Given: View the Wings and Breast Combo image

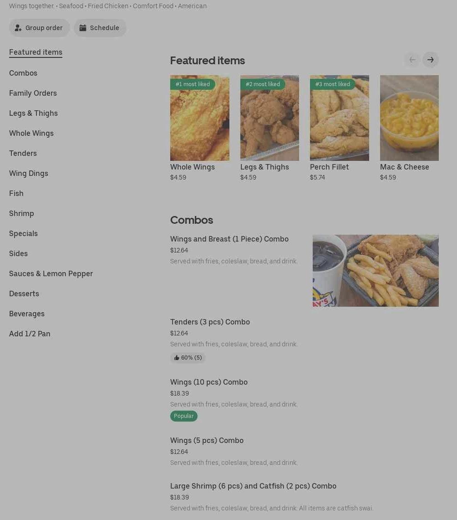Looking at the screenshot, I should (x=376, y=271).
